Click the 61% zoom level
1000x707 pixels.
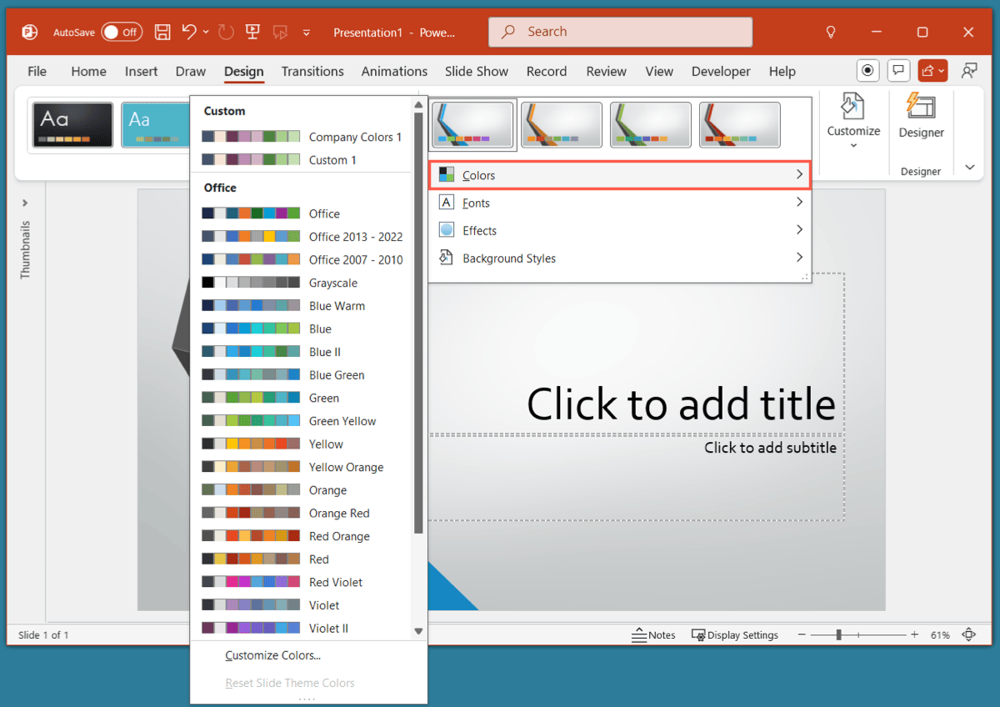[940, 635]
